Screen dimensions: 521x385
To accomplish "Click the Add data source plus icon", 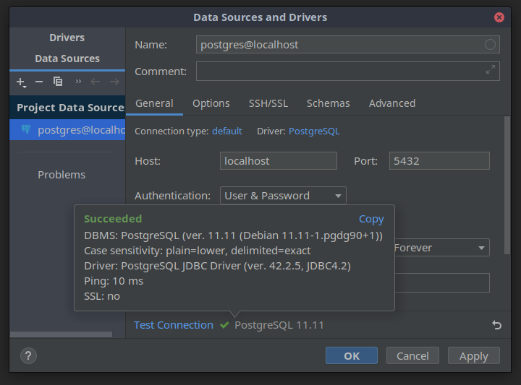I will click(x=21, y=82).
